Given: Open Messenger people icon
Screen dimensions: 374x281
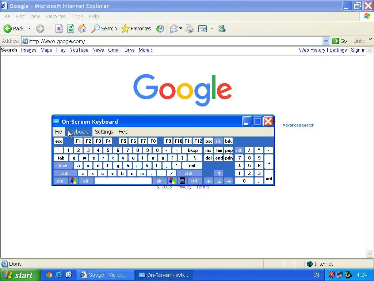Looking at the screenshot, I should coord(222,29).
